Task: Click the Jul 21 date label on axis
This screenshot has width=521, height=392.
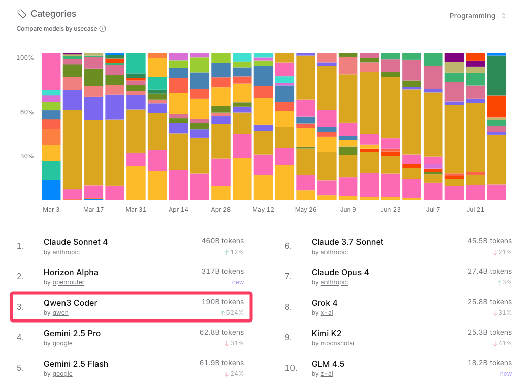Action: pos(475,209)
